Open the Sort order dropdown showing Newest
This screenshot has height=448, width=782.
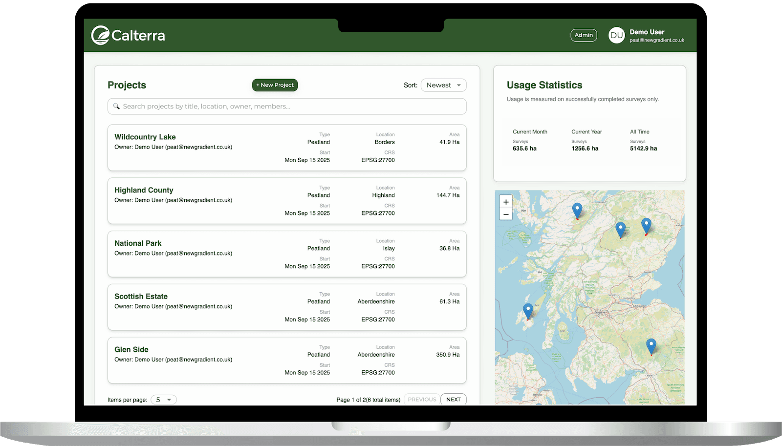click(x=443, y=85)
